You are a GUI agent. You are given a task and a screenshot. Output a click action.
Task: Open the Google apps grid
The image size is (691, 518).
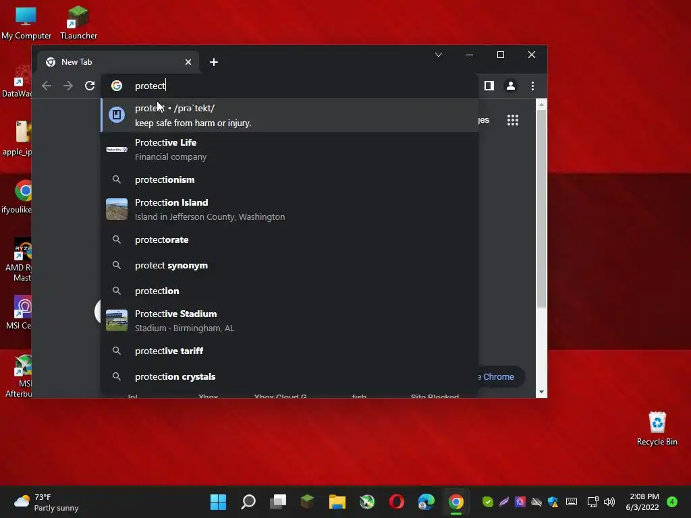(513, 120)
